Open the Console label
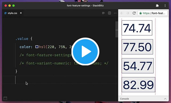The width and height of the screenshot is (171, 103). pyautogui.click(x=125, y=99)
